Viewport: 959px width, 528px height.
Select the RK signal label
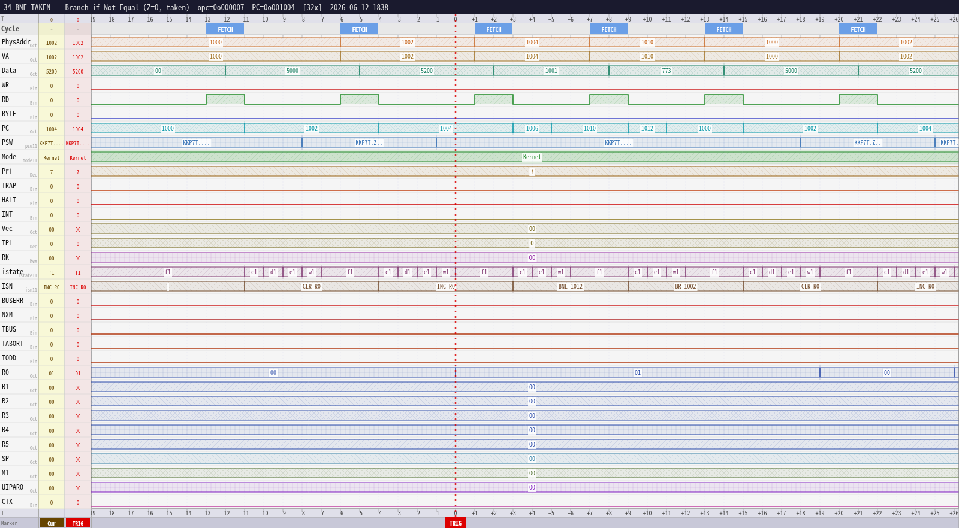tap(5, 257)
